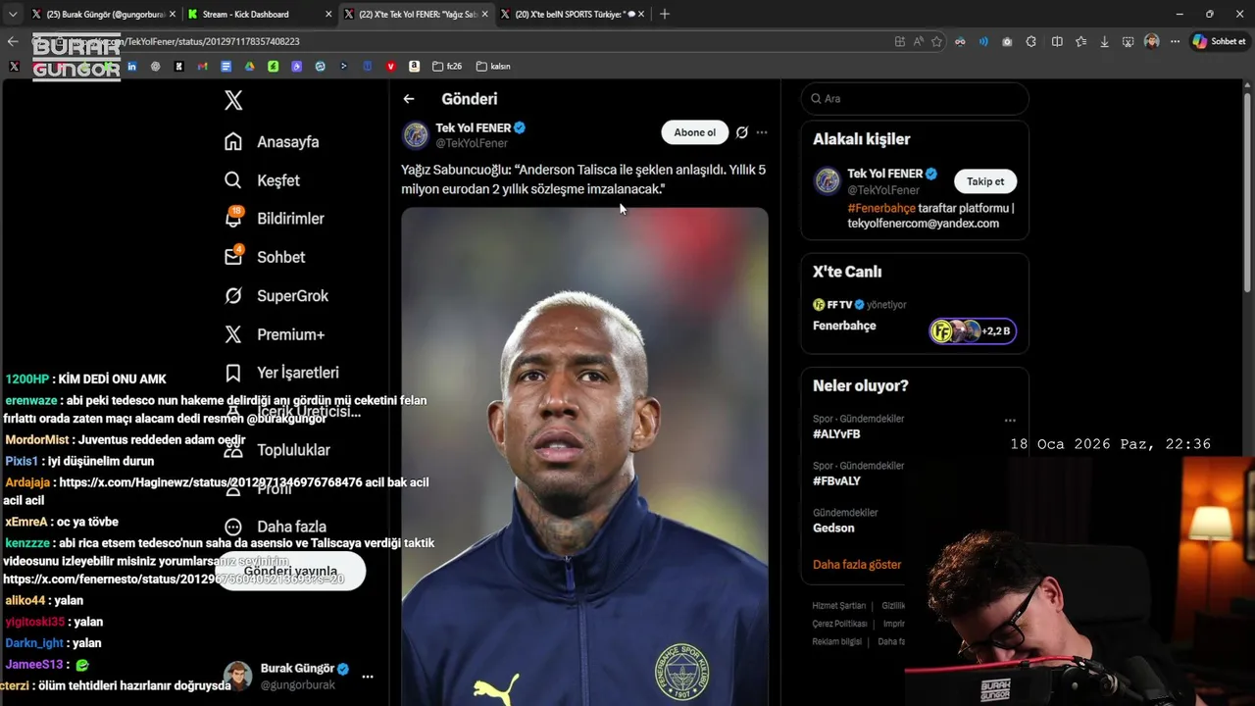Open the Çerez Politikası footer link
1255x706 pixels.
pyautogui.click(x=839, y=624)
